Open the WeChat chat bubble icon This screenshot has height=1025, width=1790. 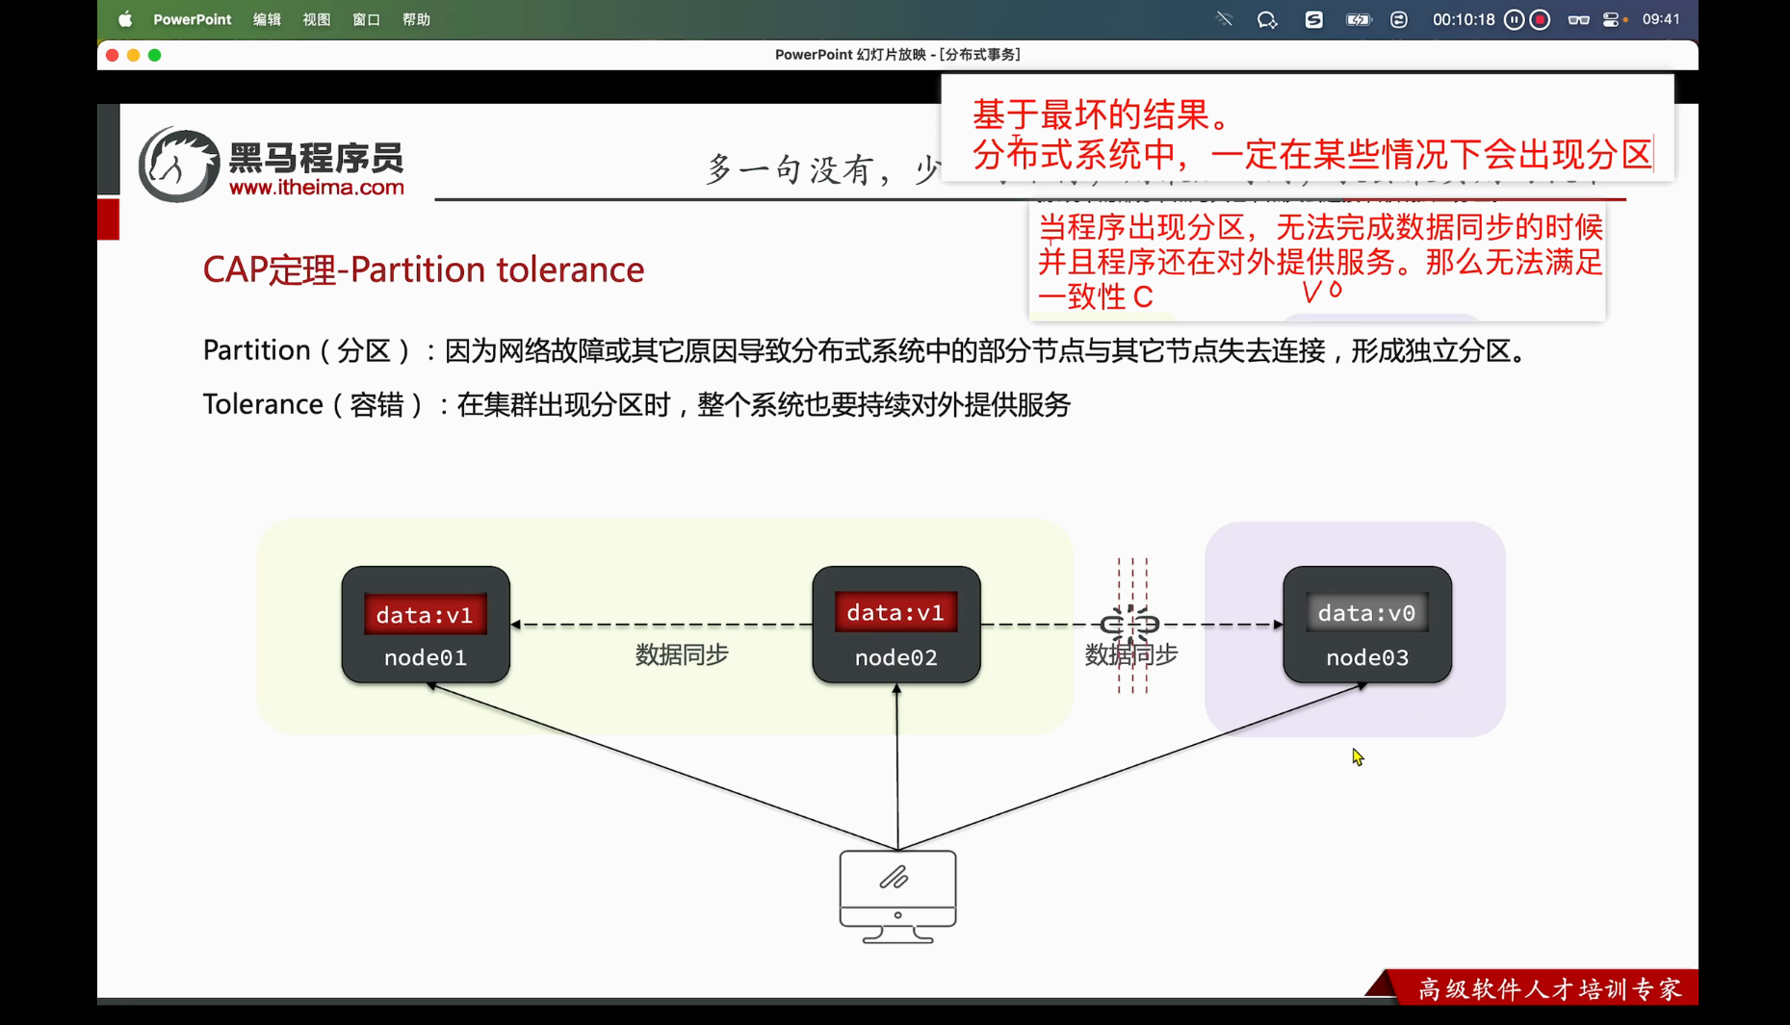(x=1267, y=19)
